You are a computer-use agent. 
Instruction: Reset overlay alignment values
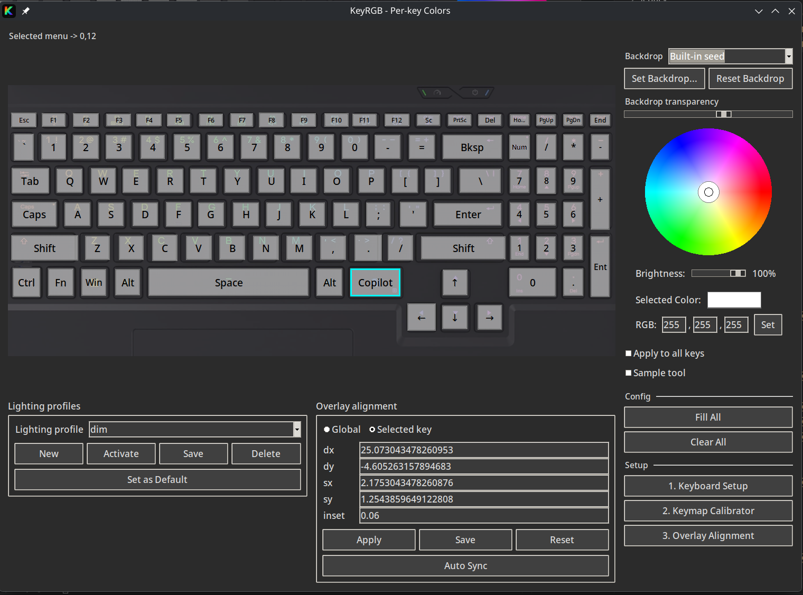(562, 540)
